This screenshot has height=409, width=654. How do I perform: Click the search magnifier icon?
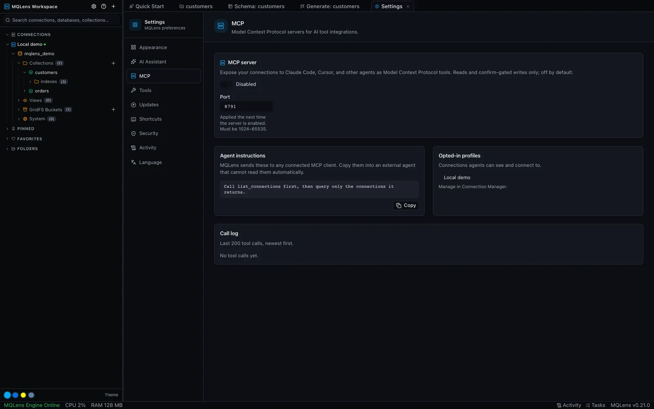pos(8,20)
